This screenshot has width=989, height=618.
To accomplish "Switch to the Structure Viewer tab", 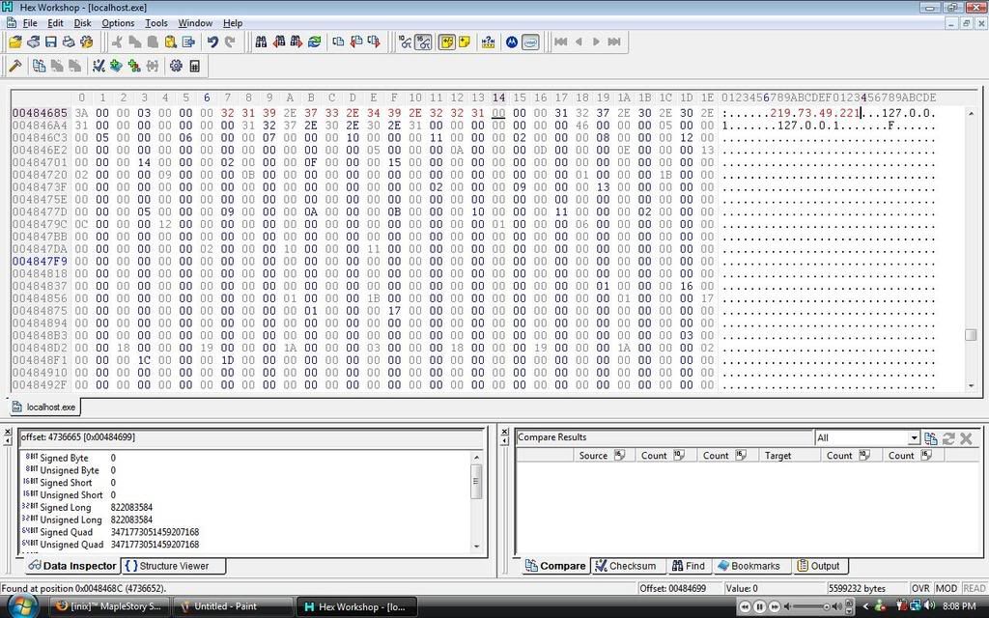I will 174,566.
